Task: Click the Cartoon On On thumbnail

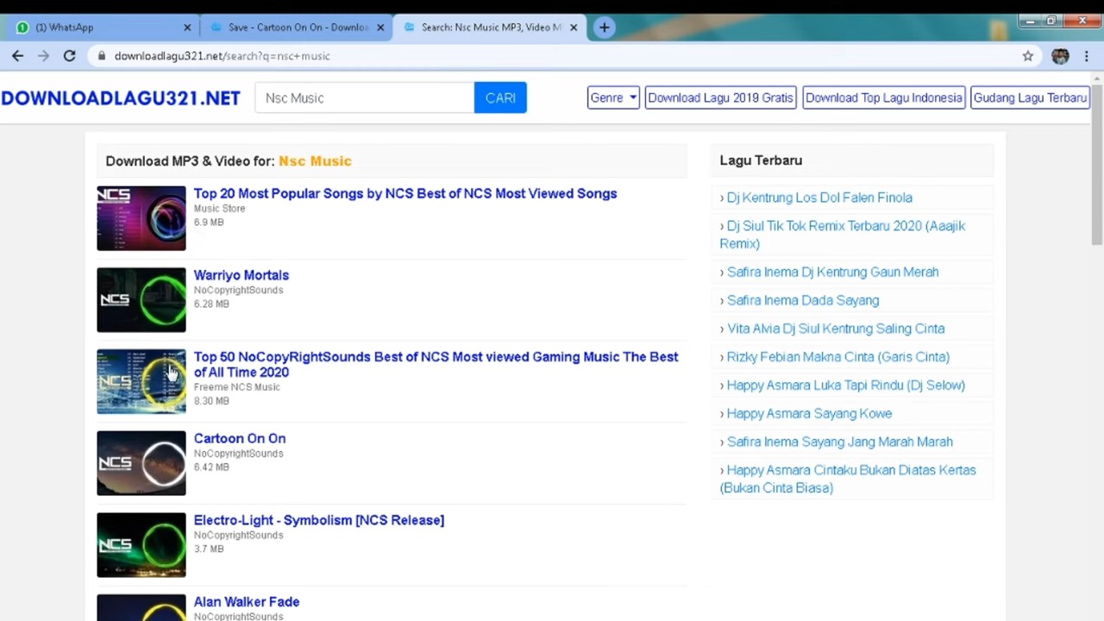Action: (141, 463)
